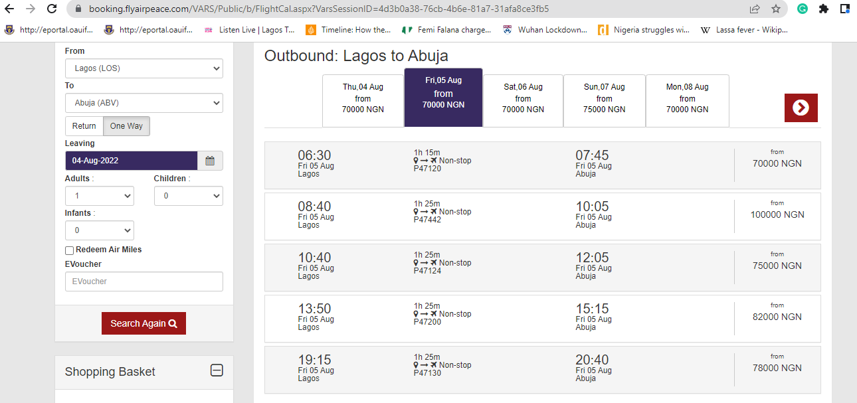Screen dimensions: 857x403
Task: Share this page via the share icon
Action: 755,9
